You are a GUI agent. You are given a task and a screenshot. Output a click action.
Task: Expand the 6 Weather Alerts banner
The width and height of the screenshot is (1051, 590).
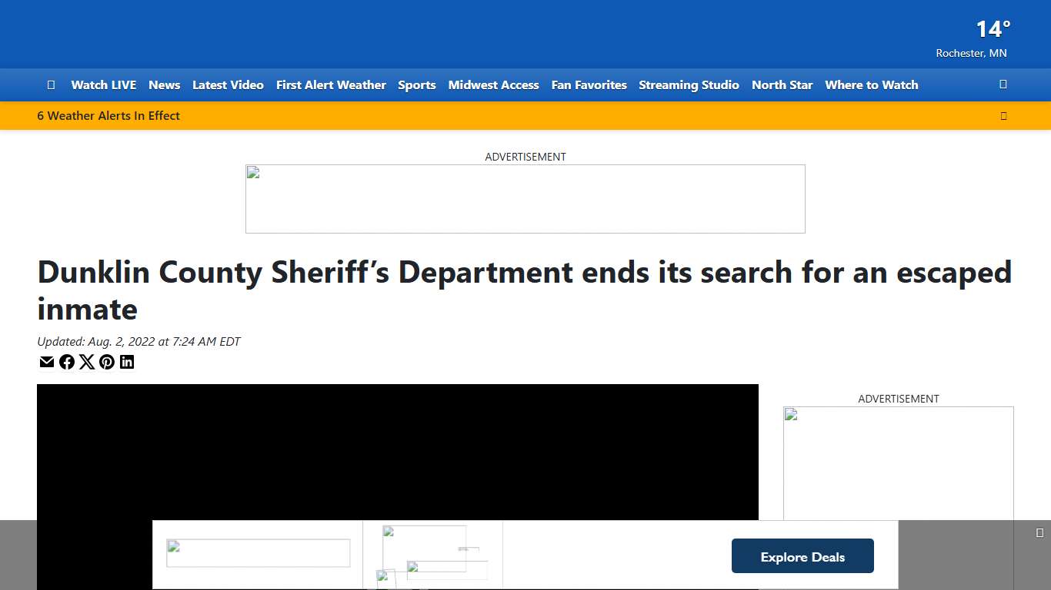[x=108, y=115]
